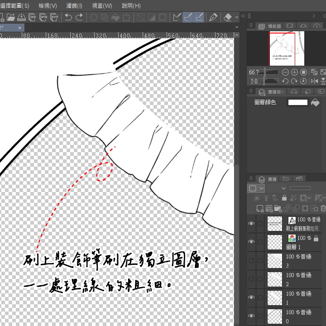Hide layer 0 with its eye icon
Screen dimensions: 326x326
(251, 316)
